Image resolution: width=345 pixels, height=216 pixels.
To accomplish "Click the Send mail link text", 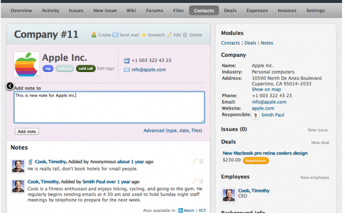I will [x=129, y=35].
